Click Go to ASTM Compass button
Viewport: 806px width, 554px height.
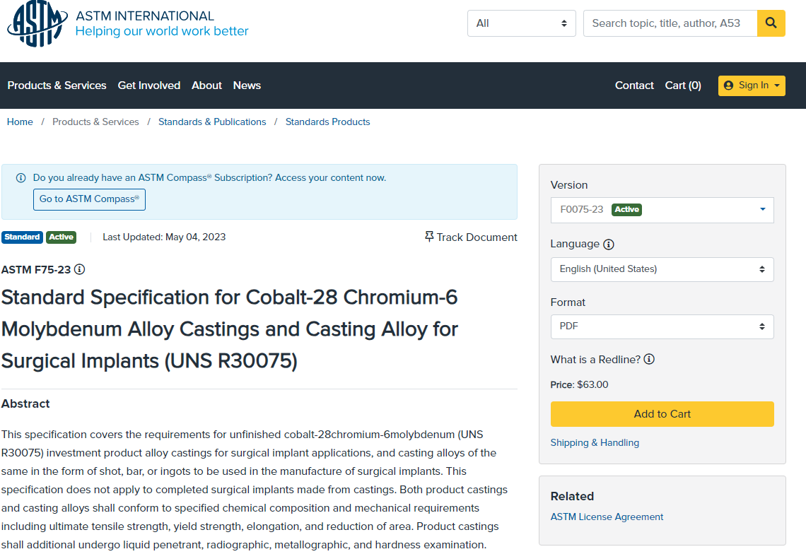(x=90, y=199)
